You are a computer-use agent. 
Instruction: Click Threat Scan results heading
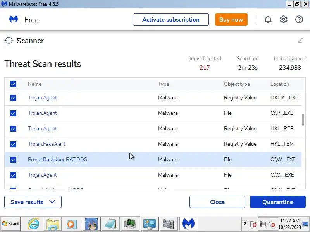coord(43,64)
